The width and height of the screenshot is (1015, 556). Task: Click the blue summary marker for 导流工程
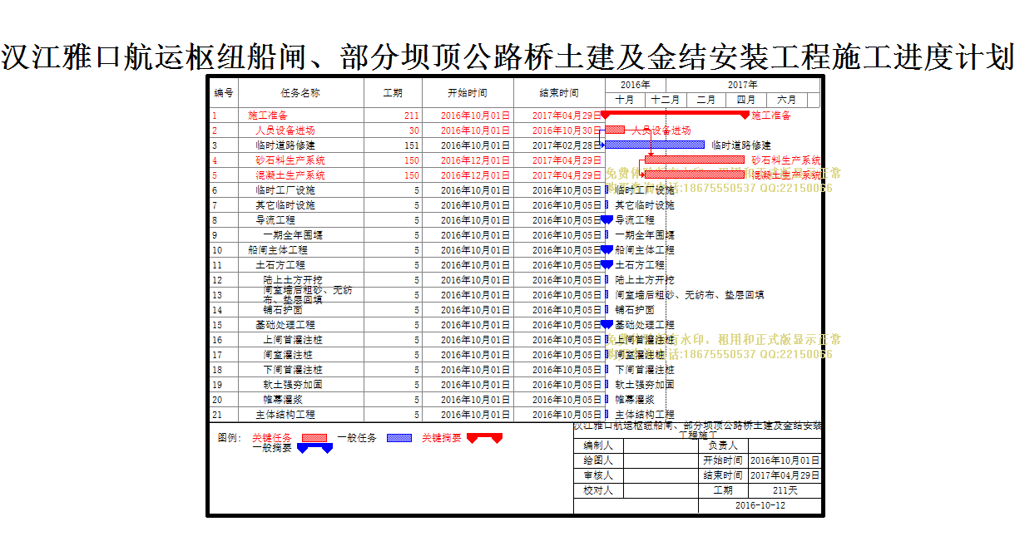click(x=607, y=219)
